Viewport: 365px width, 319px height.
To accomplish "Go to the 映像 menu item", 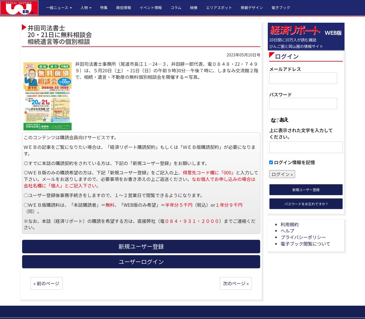I will 194,8.
